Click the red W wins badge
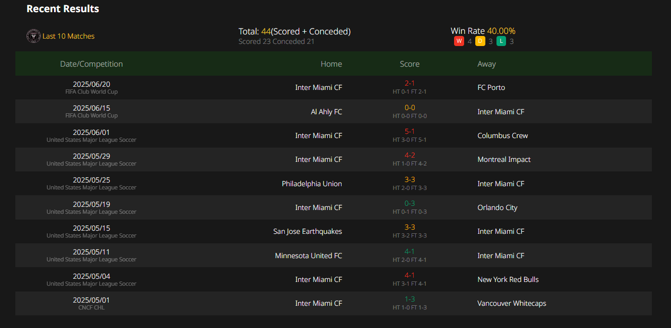Image resolution: width=671 pixels, height=328 pixels. [459, 41]
